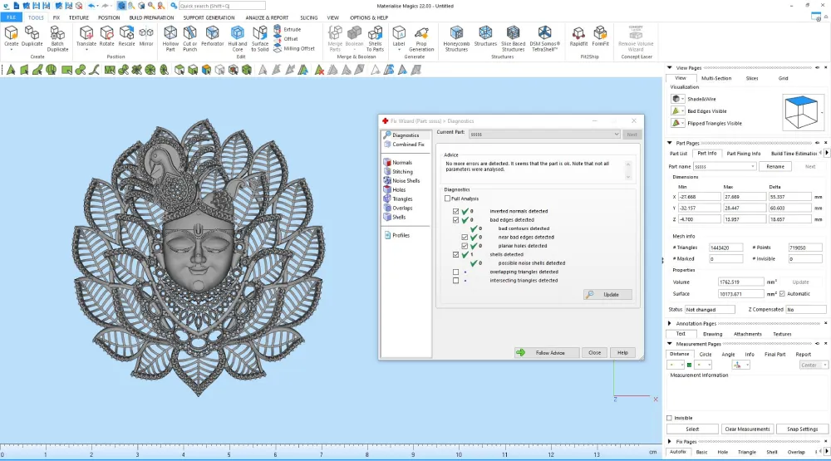Toggle shells detected checkbox
Image resolution: width=831 pixels, height=461 pixels.
click(455, 254)
